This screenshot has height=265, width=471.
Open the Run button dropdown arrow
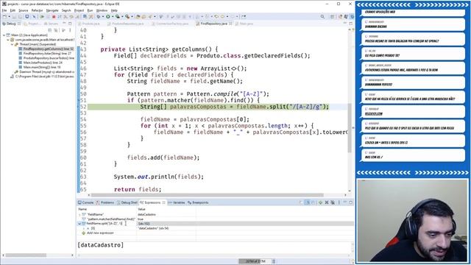pyautogui.click(x=113, y=16)
